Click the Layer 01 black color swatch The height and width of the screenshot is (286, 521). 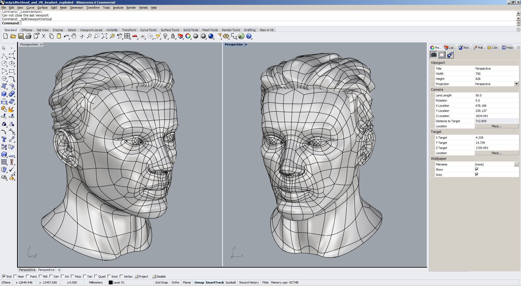110,282
